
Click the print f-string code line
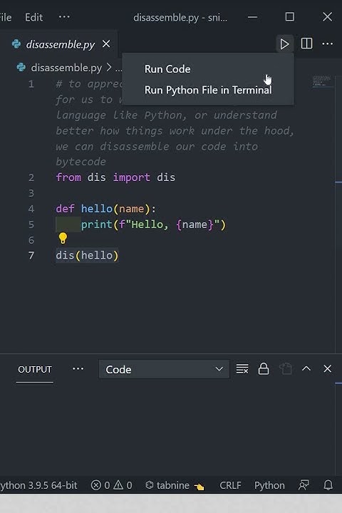click(x=153, y=224)
